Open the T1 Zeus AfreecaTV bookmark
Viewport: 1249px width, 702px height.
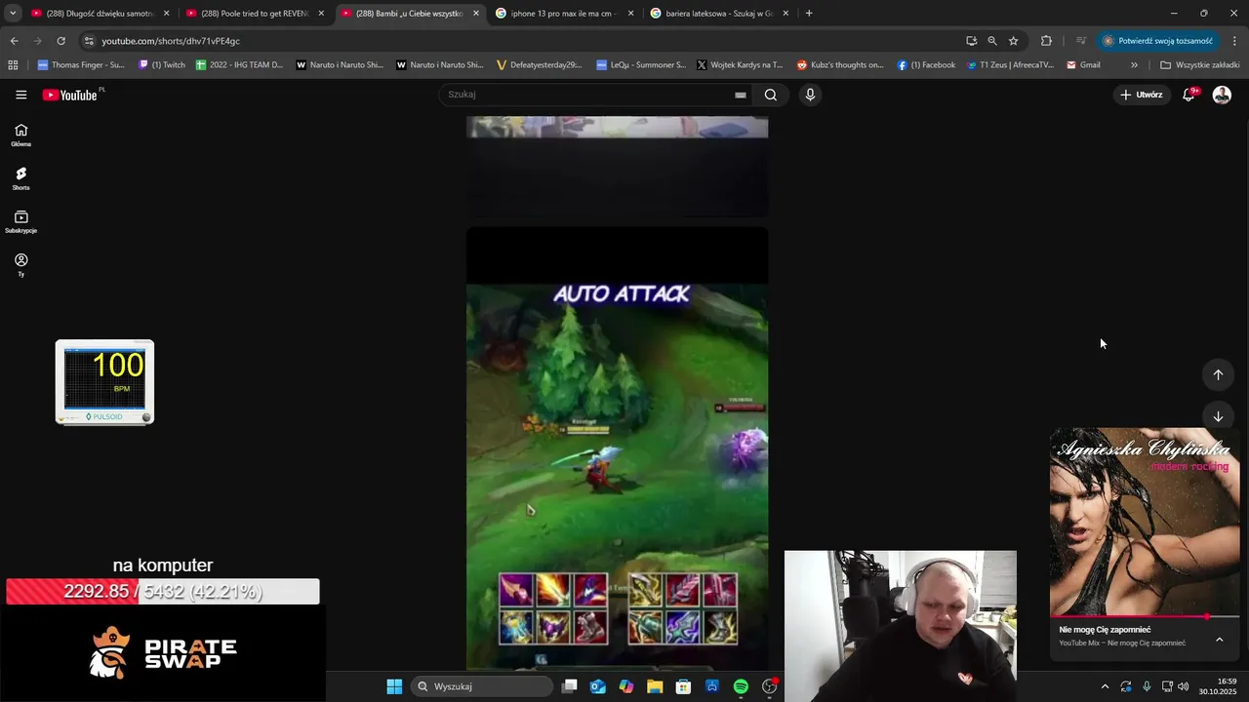click(x=1011, y=65)
